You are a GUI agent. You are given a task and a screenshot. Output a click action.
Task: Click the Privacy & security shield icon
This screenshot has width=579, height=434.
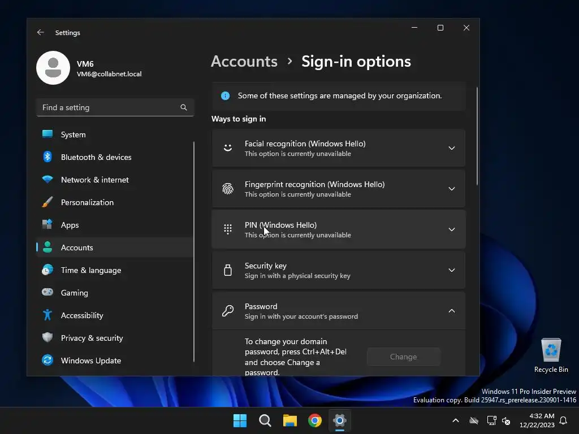pos(47,338)
